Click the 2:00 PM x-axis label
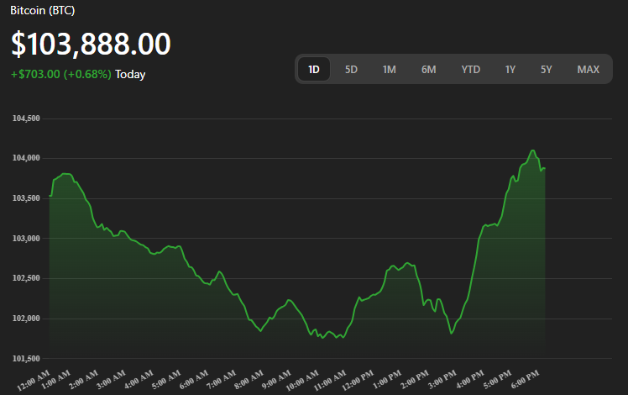628x395 pixels. (x=415, y=379)
